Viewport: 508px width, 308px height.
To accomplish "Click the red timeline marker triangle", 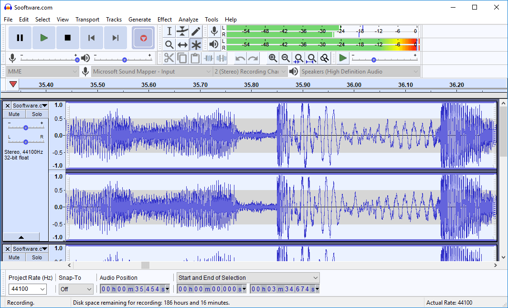I will (x=13, y=84).
